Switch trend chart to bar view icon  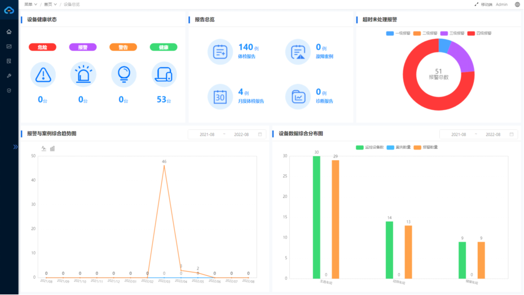click(52, 149)
